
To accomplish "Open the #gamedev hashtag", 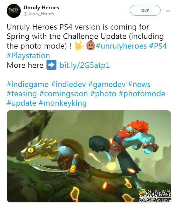I will (107, 84).
